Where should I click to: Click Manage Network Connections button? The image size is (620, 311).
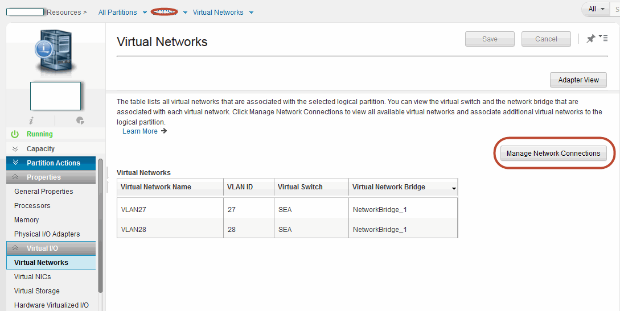pos(553,154)
